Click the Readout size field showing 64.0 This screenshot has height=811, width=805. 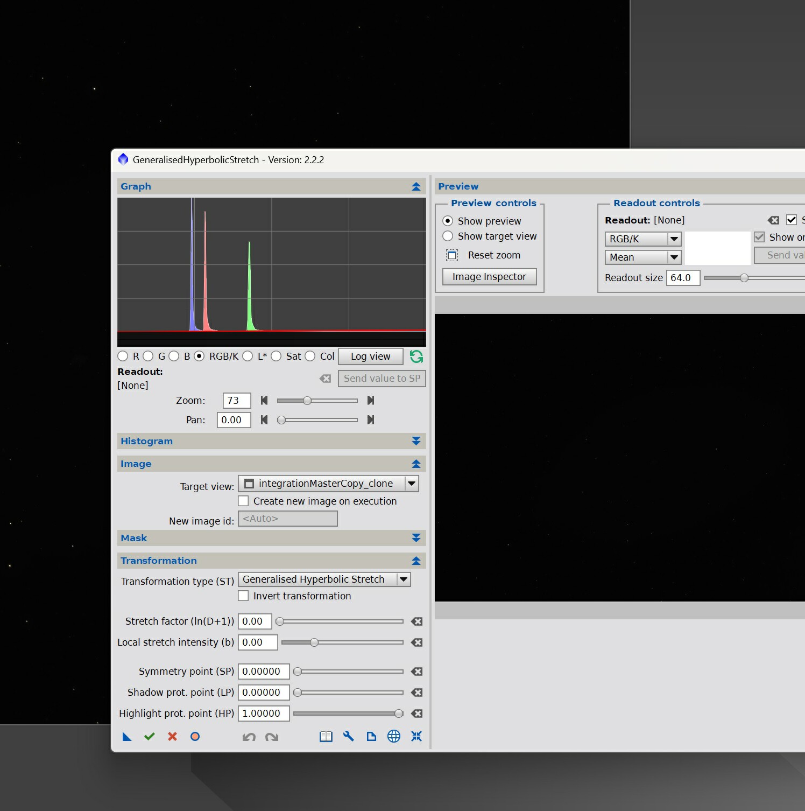point(683,278)
